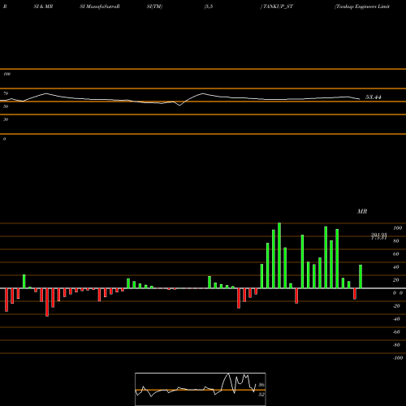Click the MR panel title label
406x406 pixels.
click(362, 211)
